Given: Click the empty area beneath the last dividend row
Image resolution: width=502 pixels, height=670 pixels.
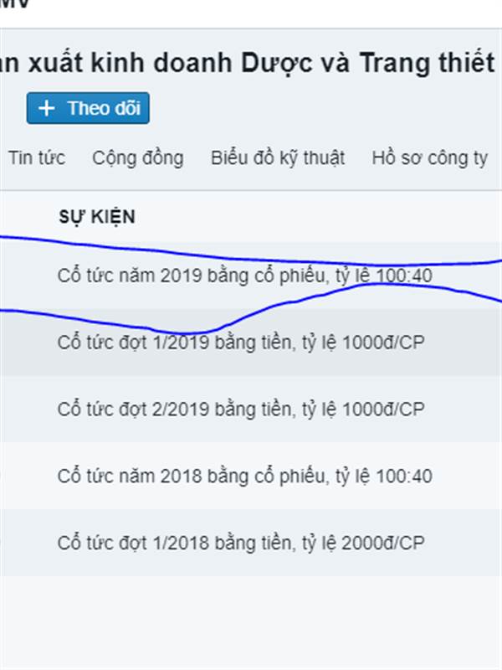Looking at the screenshot, I should pyautogui.click(x=251, y=622).
